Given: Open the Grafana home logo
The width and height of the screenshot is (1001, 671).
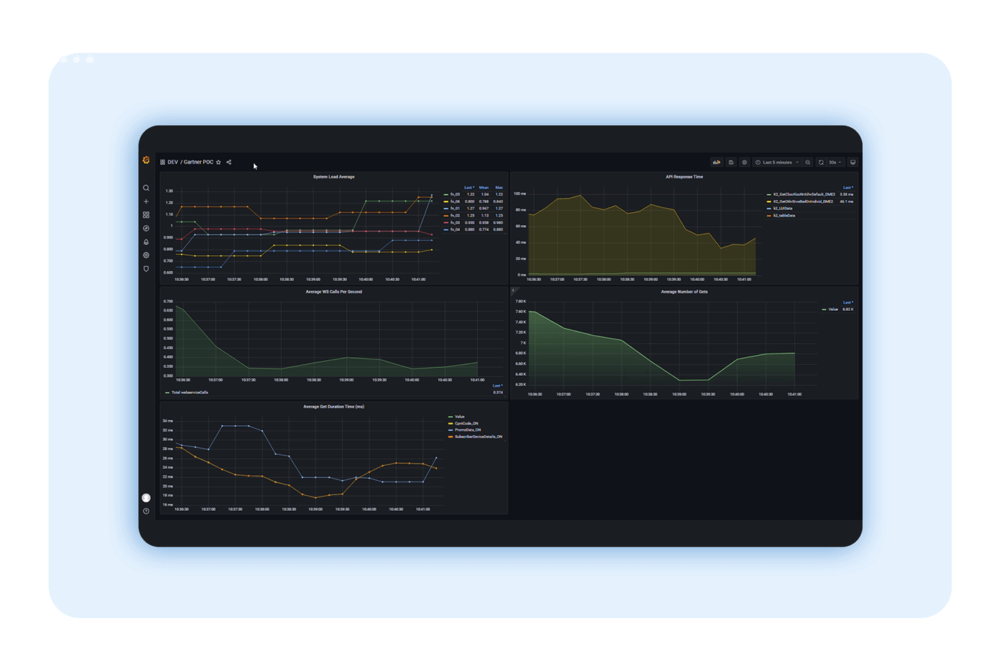Looking at the screenshot, I should [147, 160].
